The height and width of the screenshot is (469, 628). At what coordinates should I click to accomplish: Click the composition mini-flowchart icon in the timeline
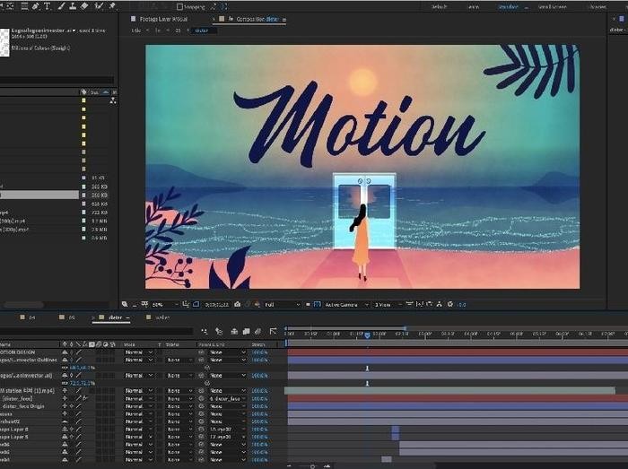click(205, 331)
